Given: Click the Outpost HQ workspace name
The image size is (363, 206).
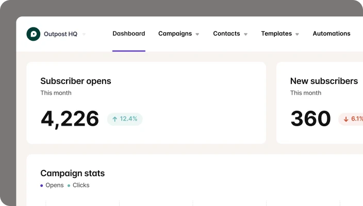Looking at the screenshot, I should coord(61,34).
